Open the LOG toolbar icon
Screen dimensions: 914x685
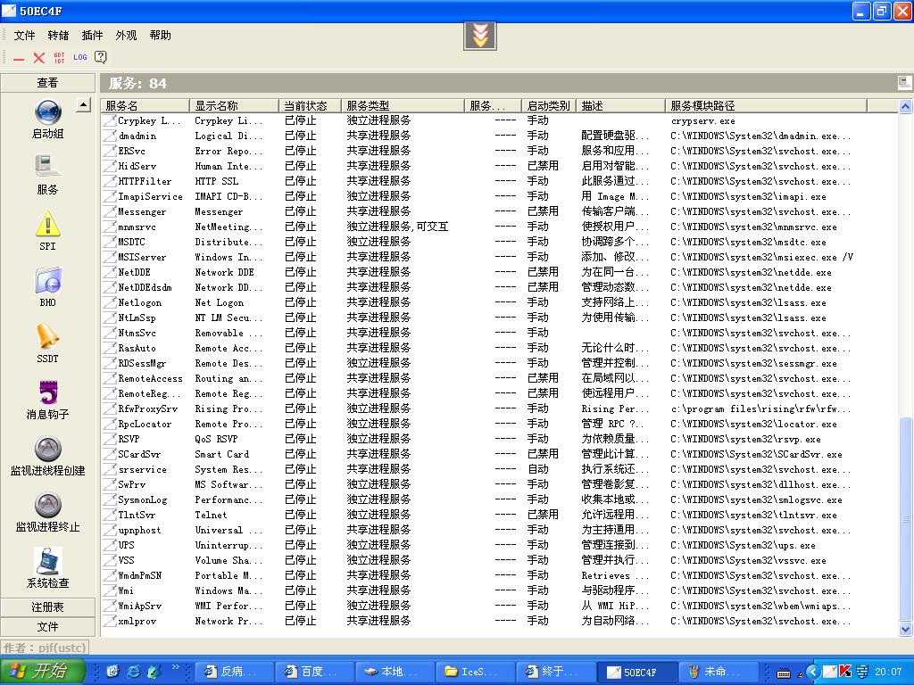click(x=79, y=58)
